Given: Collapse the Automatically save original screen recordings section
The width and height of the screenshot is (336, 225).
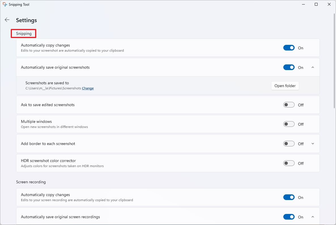Looking at the screenshot, I should coord(312,216).
